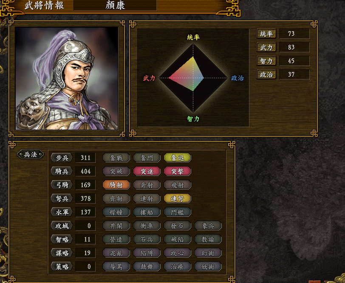Screen dimensions: 345x283
Task: Click the 井闌 siege tactic badge
Action: [x=116, y=226]
